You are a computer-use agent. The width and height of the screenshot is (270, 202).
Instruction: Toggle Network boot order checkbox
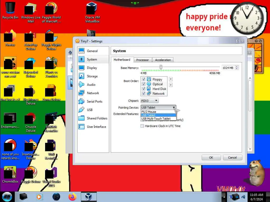coord(143,93)
